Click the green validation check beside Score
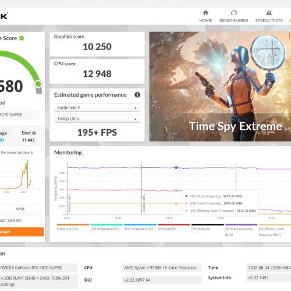 [22, 38]
